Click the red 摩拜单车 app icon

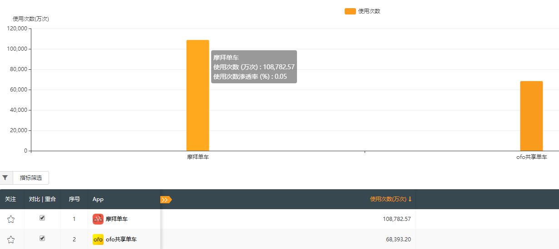click(x=98, y=219)
